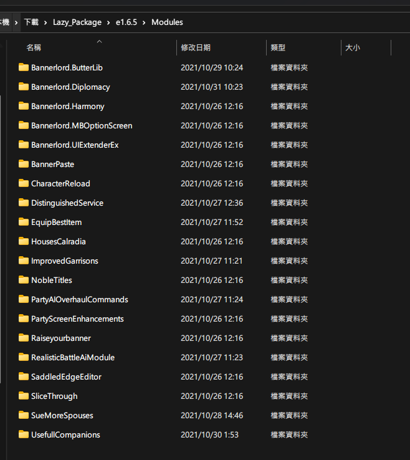
Task: Click the NobleTitles folder icon
Action: (24, 280)
